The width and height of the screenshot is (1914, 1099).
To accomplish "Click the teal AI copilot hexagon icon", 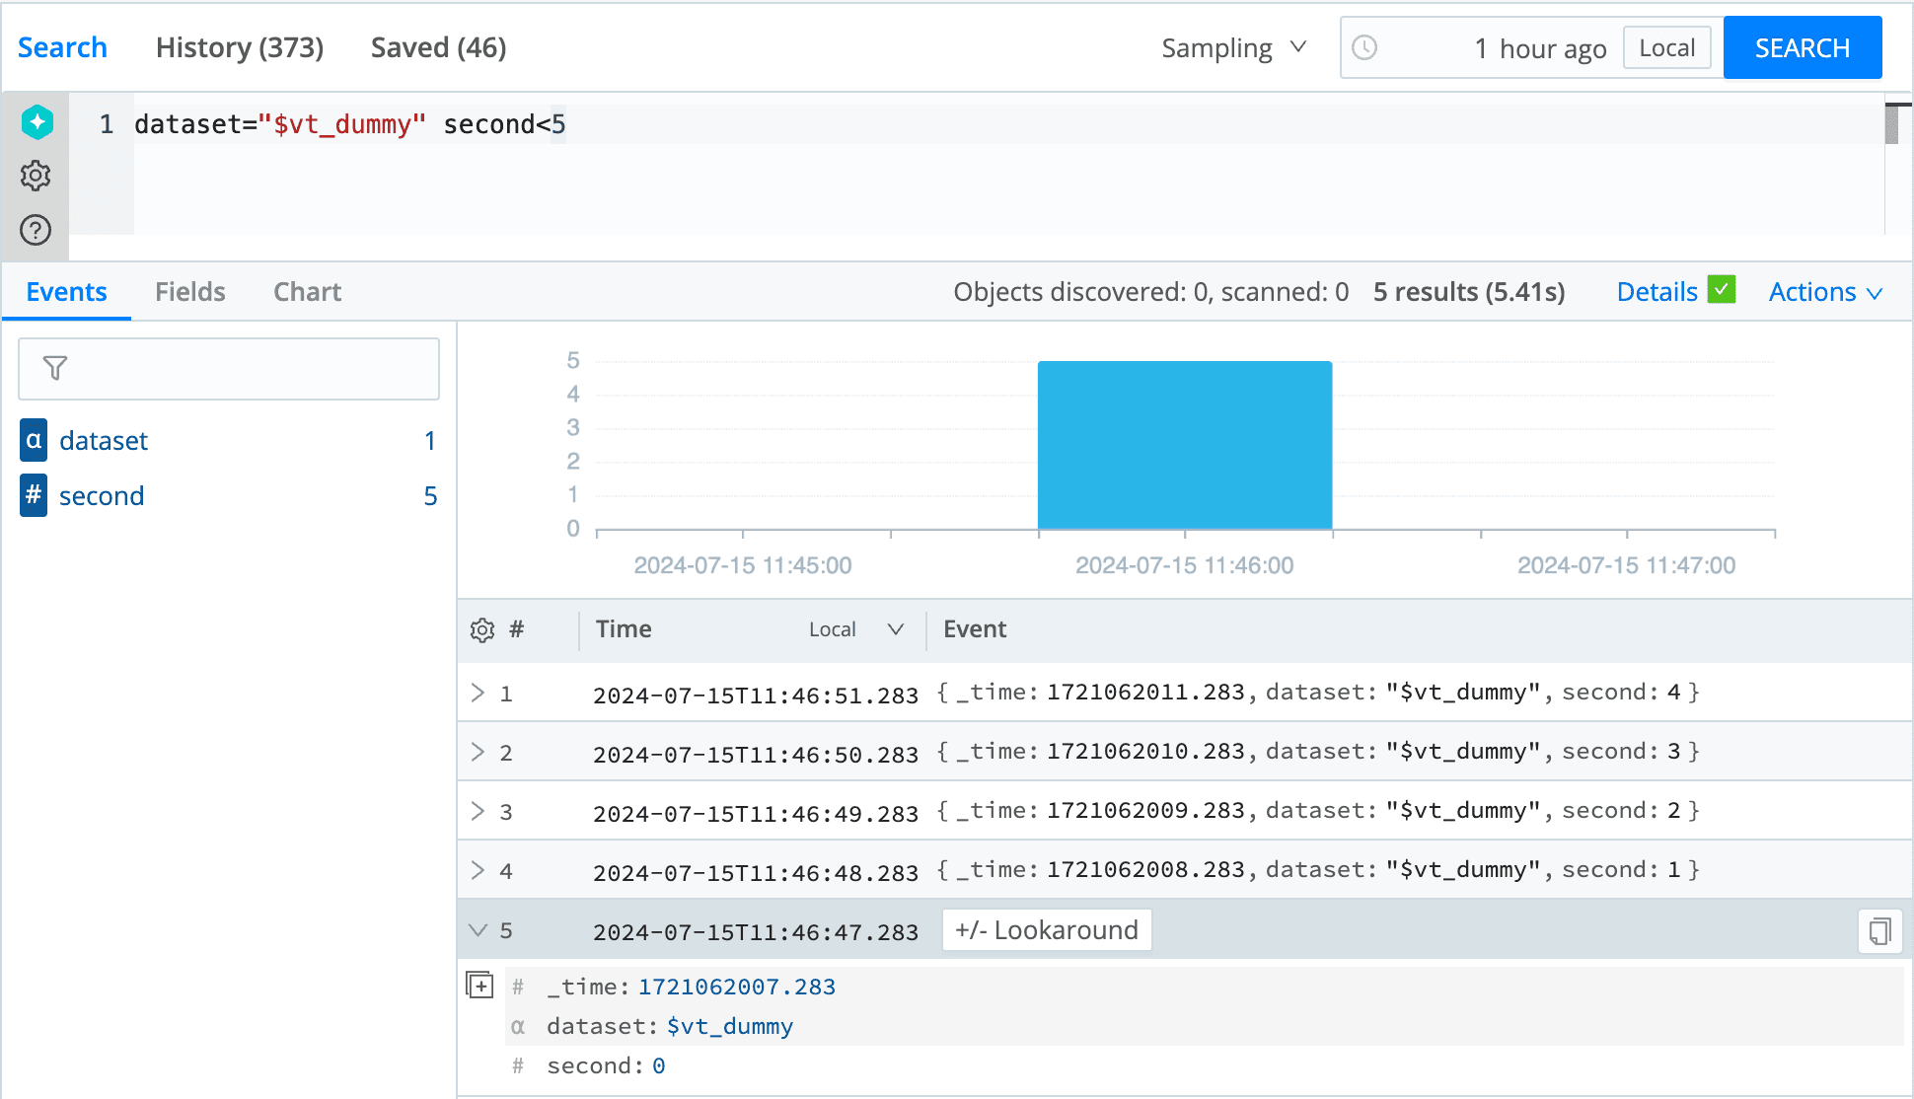I will click(37, 122).
